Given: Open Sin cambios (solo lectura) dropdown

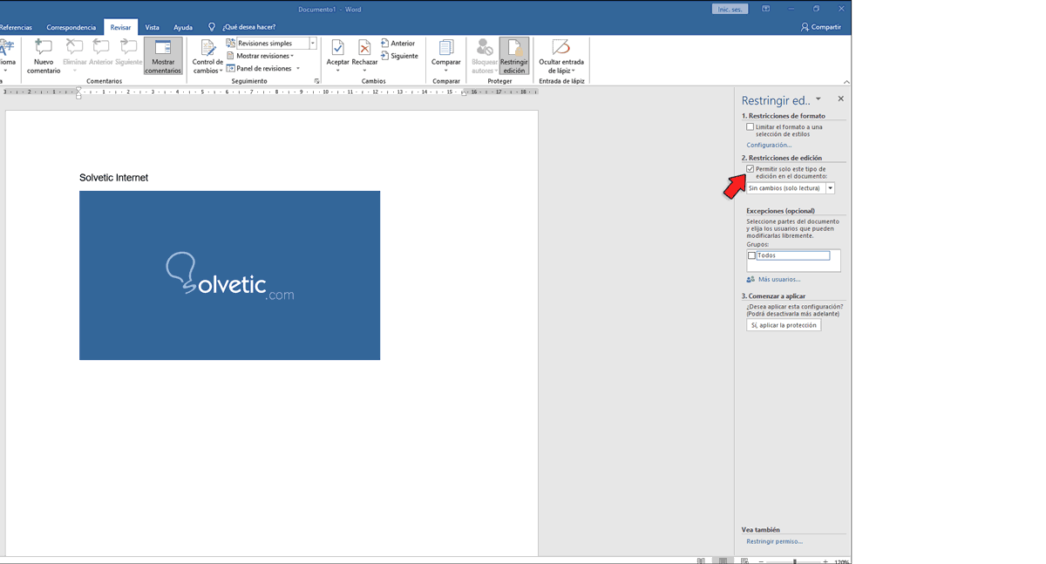Looking at the screenshot, I should coord(831,188).
